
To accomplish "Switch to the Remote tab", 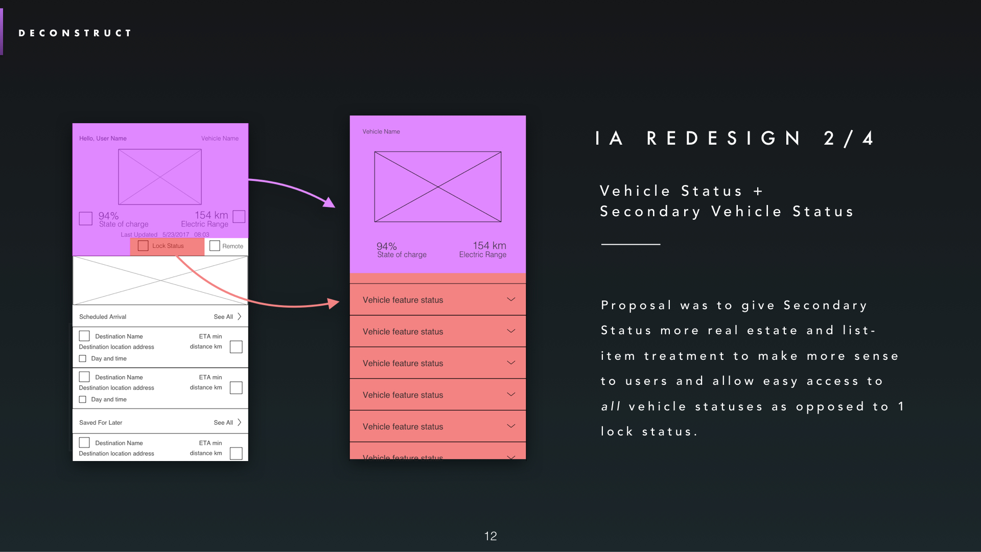I will click(226, 246).
